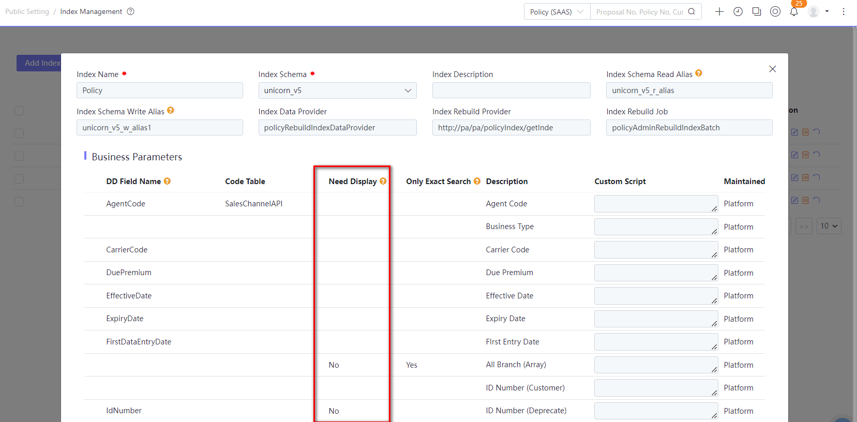857x422 pixels.
Task: Open the notification bell icon
Action: pos(794,11)
